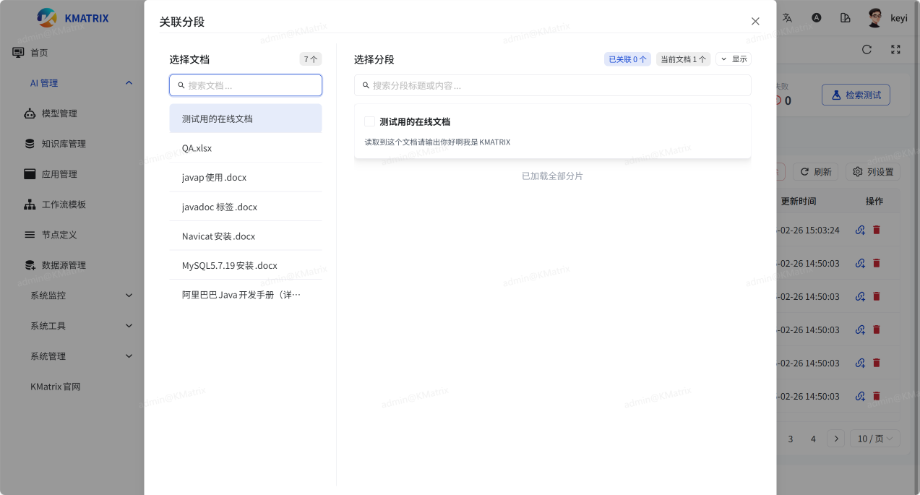Click the link-segment icon in first table row
The width and height of the screenshot is (920, 495).
pos(860,231)
